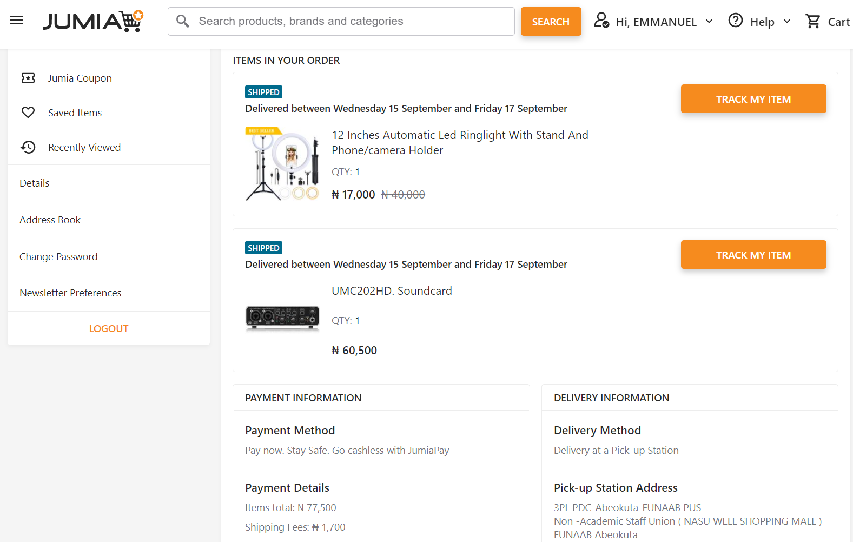Click the ₦ 17,000 price
The height and width of the screenshot is (542, 853).
pos(353,195)
